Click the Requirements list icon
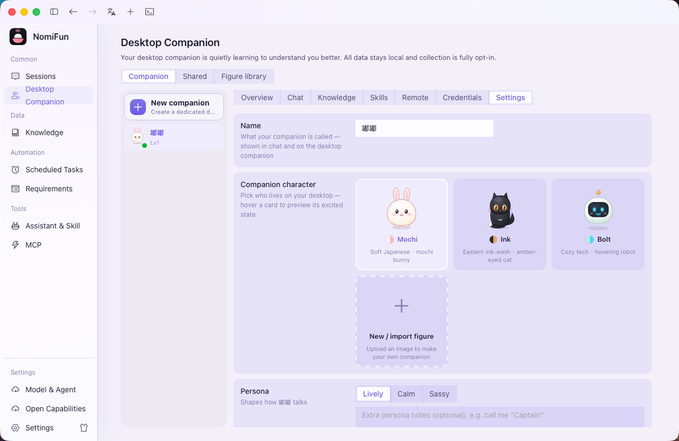 pyautogui.click(x=15, y=189)
